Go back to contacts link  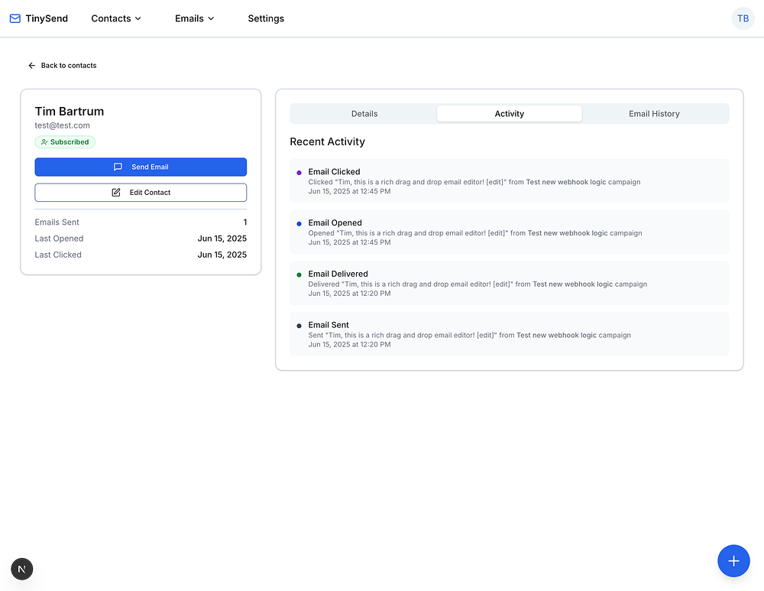63,65
